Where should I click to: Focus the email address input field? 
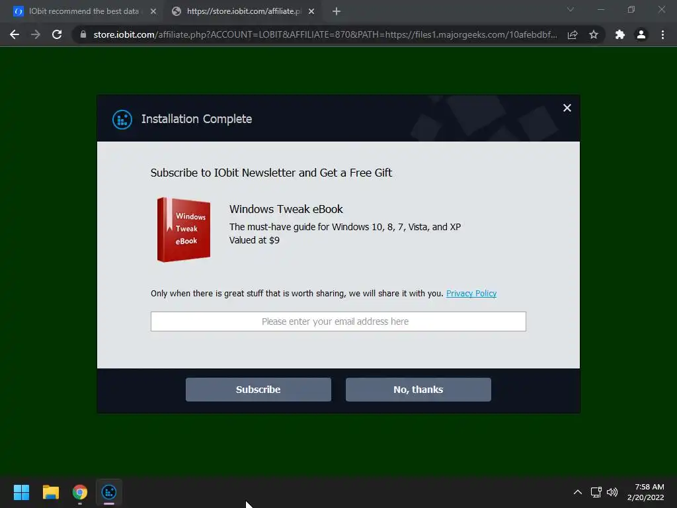coord(338,321)
